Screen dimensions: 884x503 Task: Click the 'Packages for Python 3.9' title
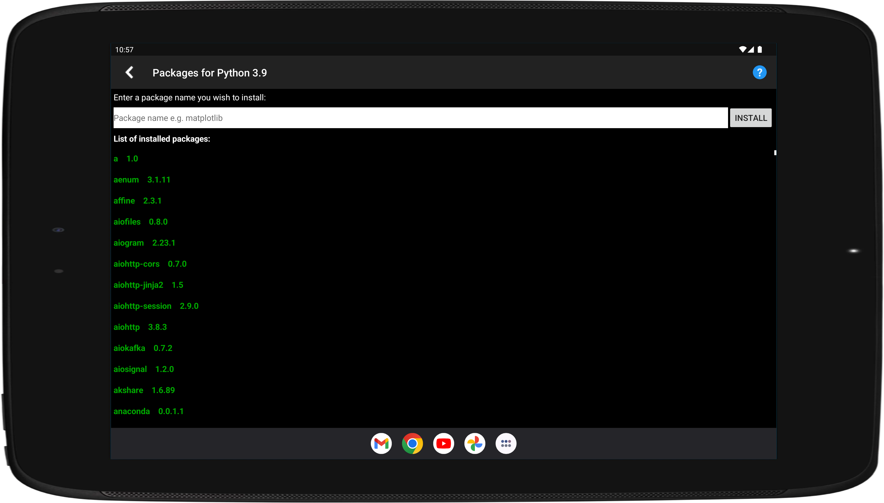point(210,73)
